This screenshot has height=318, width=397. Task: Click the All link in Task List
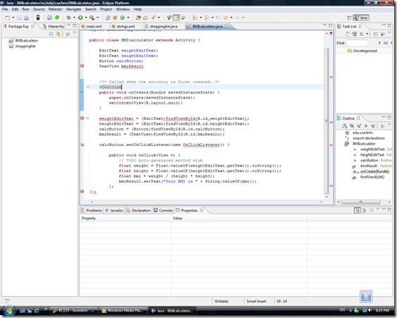point(385,43)
